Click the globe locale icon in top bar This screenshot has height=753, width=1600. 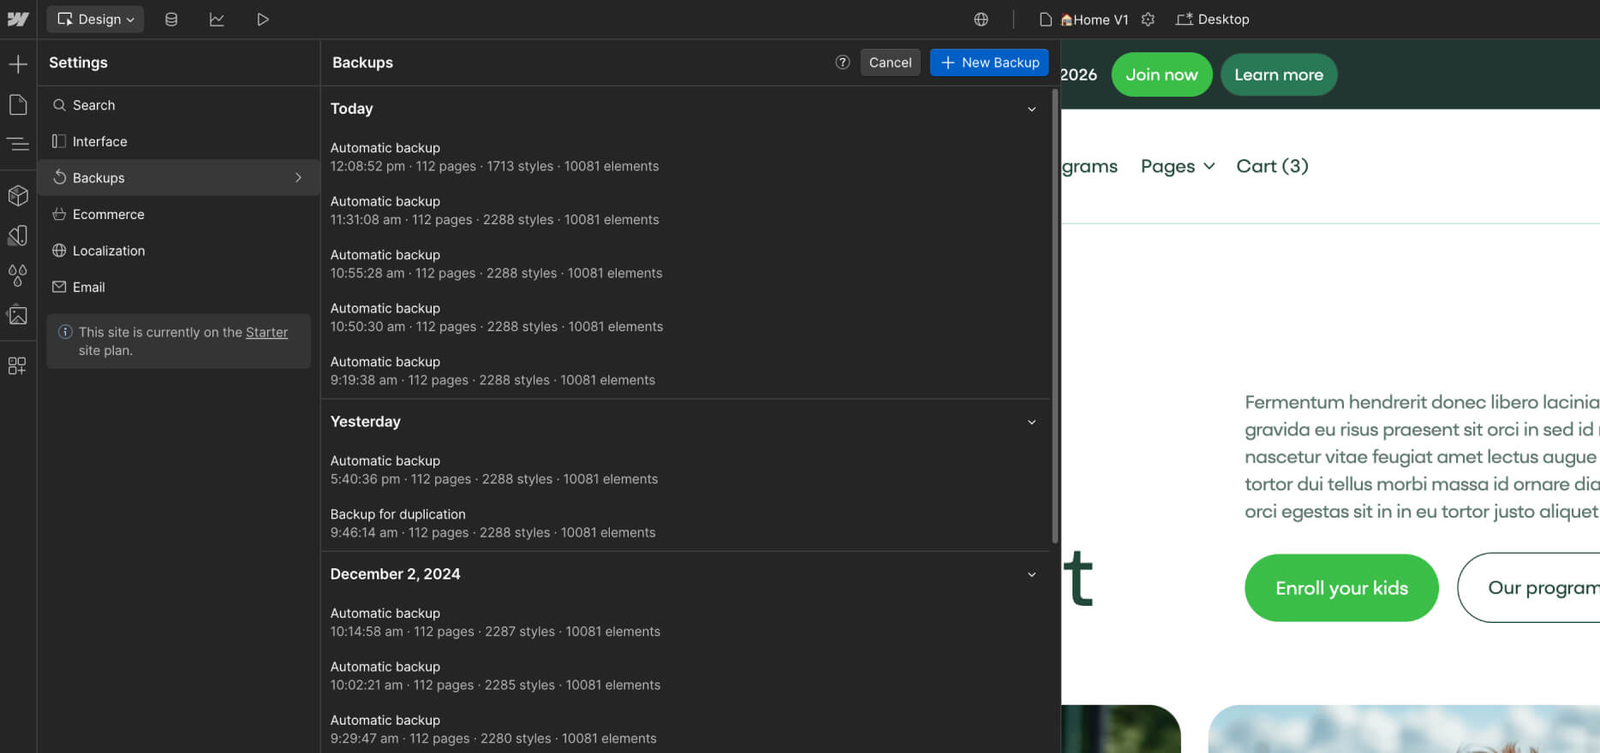(x=981, y=19)
